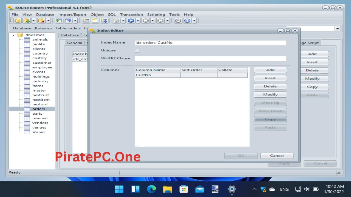
Task: Click the table icon beside animals
Action: click(27, 40)
